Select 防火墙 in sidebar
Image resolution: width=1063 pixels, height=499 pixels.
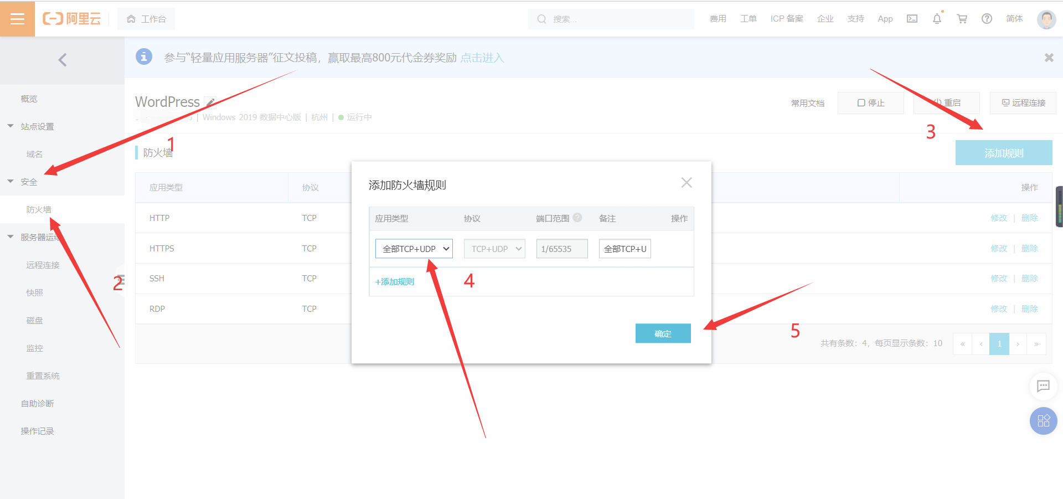(39, 210)
